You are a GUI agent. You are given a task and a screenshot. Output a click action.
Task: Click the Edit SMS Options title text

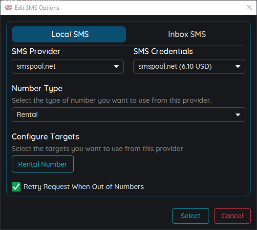[37, 8]
